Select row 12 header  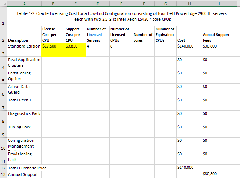click(x=4, y=168)
